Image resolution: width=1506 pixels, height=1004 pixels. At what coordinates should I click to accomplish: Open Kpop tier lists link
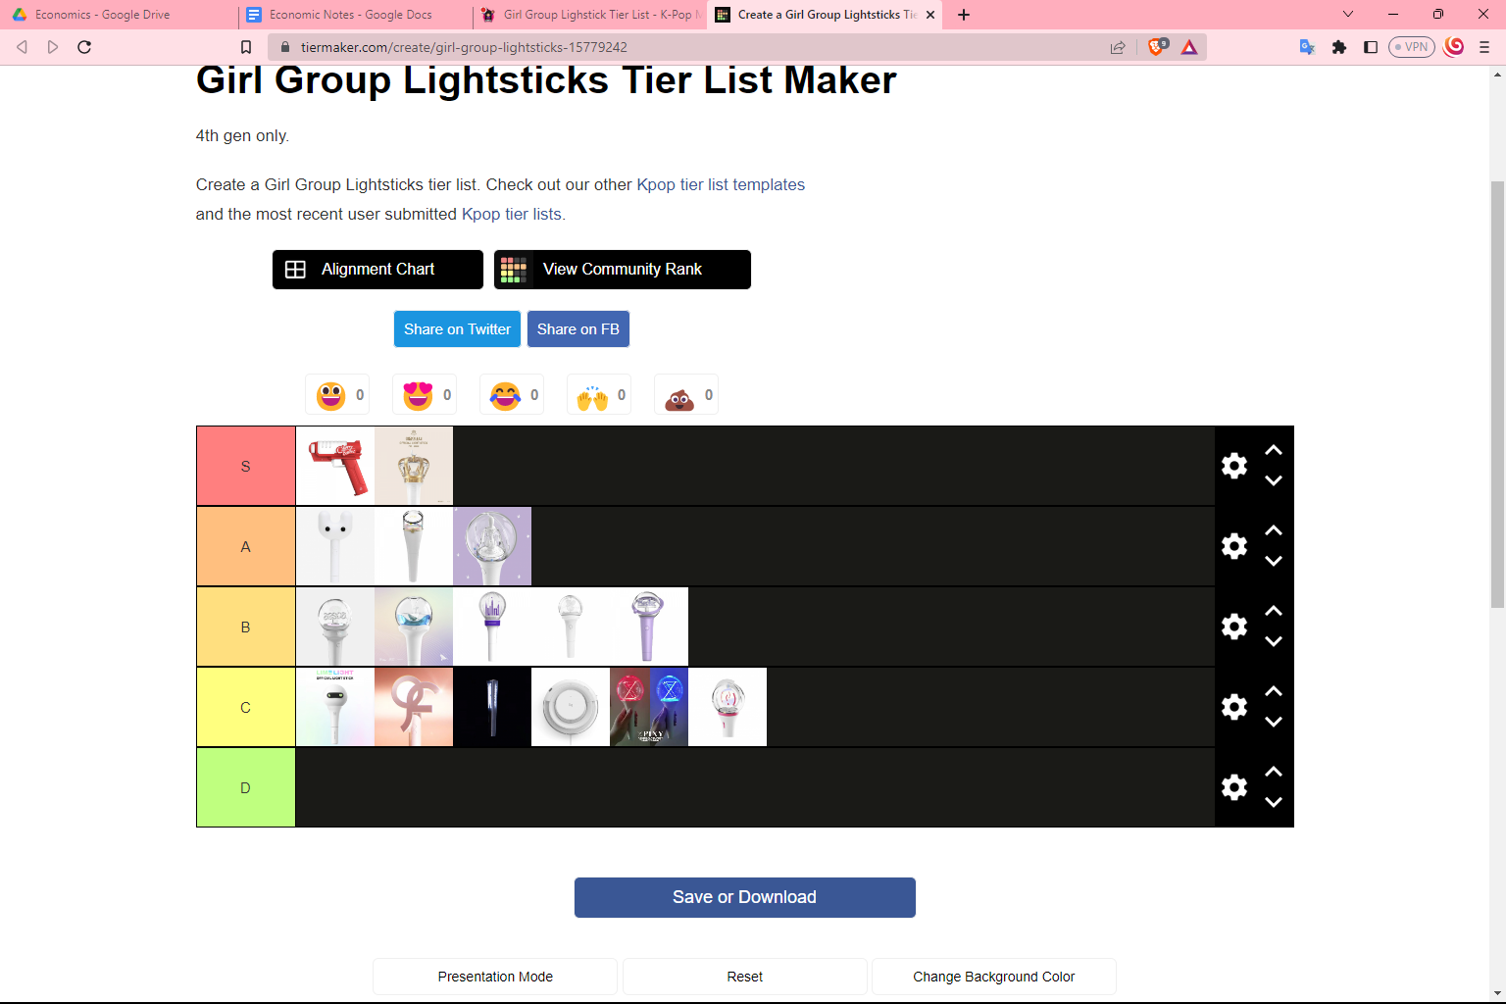512,214
